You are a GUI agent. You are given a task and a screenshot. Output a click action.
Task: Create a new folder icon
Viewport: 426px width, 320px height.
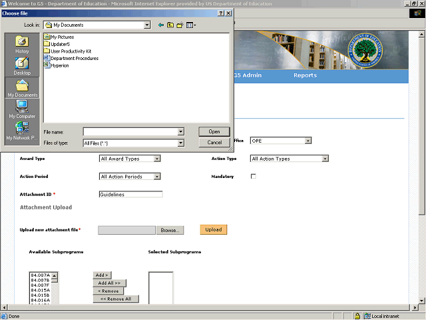[x=180, y=25]
